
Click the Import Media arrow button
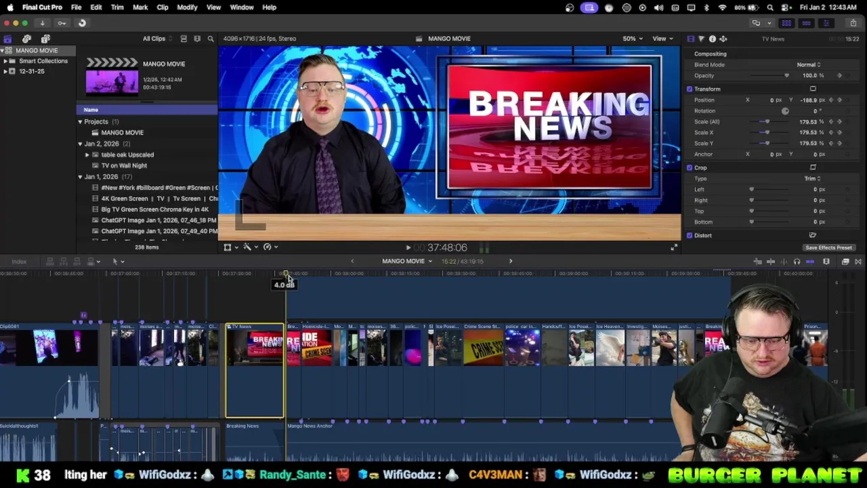[x=42, y=23]
